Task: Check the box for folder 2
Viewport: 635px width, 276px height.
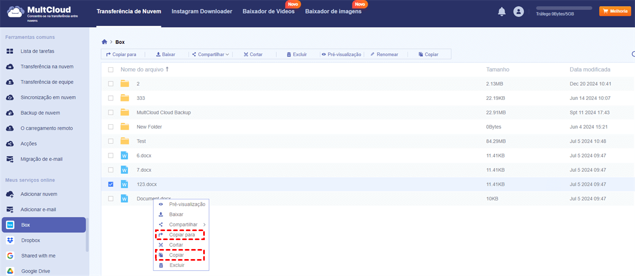Action: (111, 84)
